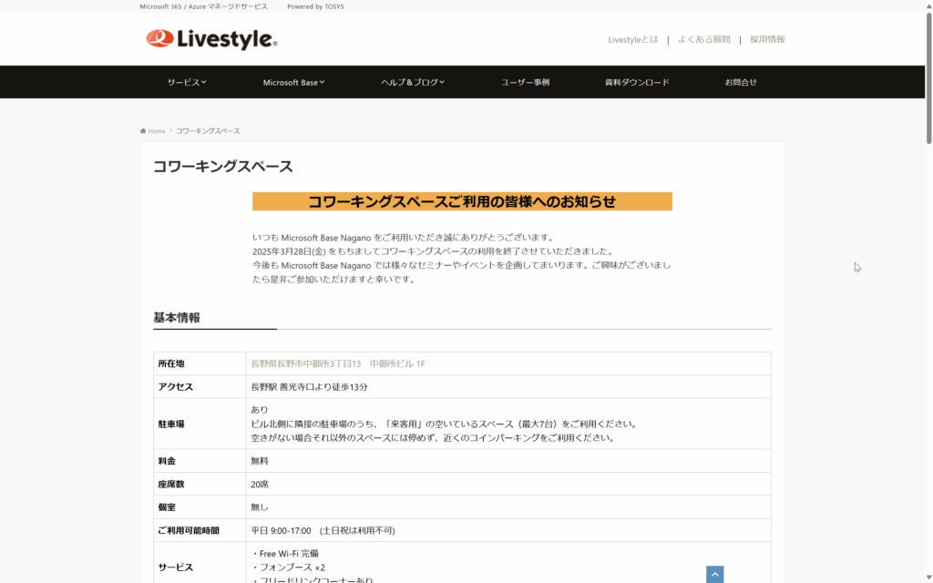This screenshot has width=933, height=583.
Task: Click the 料金 row label
Action: [167, 461]
